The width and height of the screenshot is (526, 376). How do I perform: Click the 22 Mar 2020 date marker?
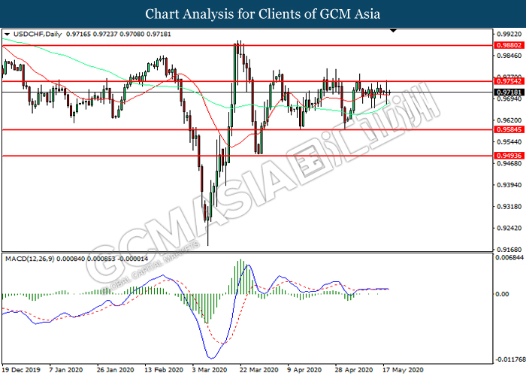[258, 370]
